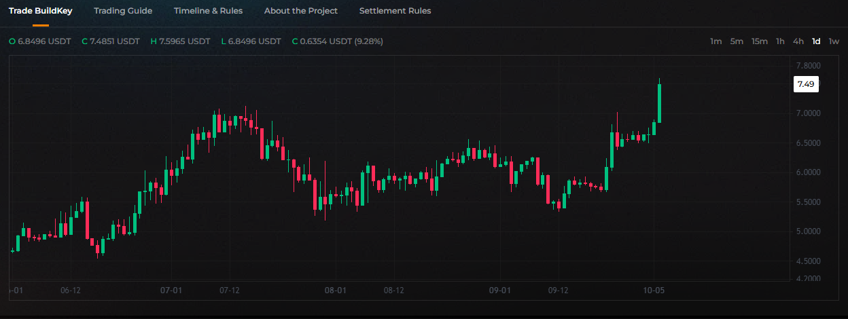The image size is (848, 319).
Task: Open the Trading Guide tab
Action: (x=123, y=11)
